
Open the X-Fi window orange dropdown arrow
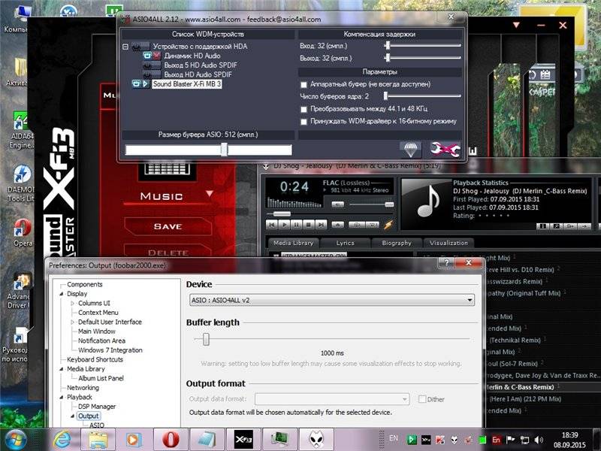(x=516, y=26)
